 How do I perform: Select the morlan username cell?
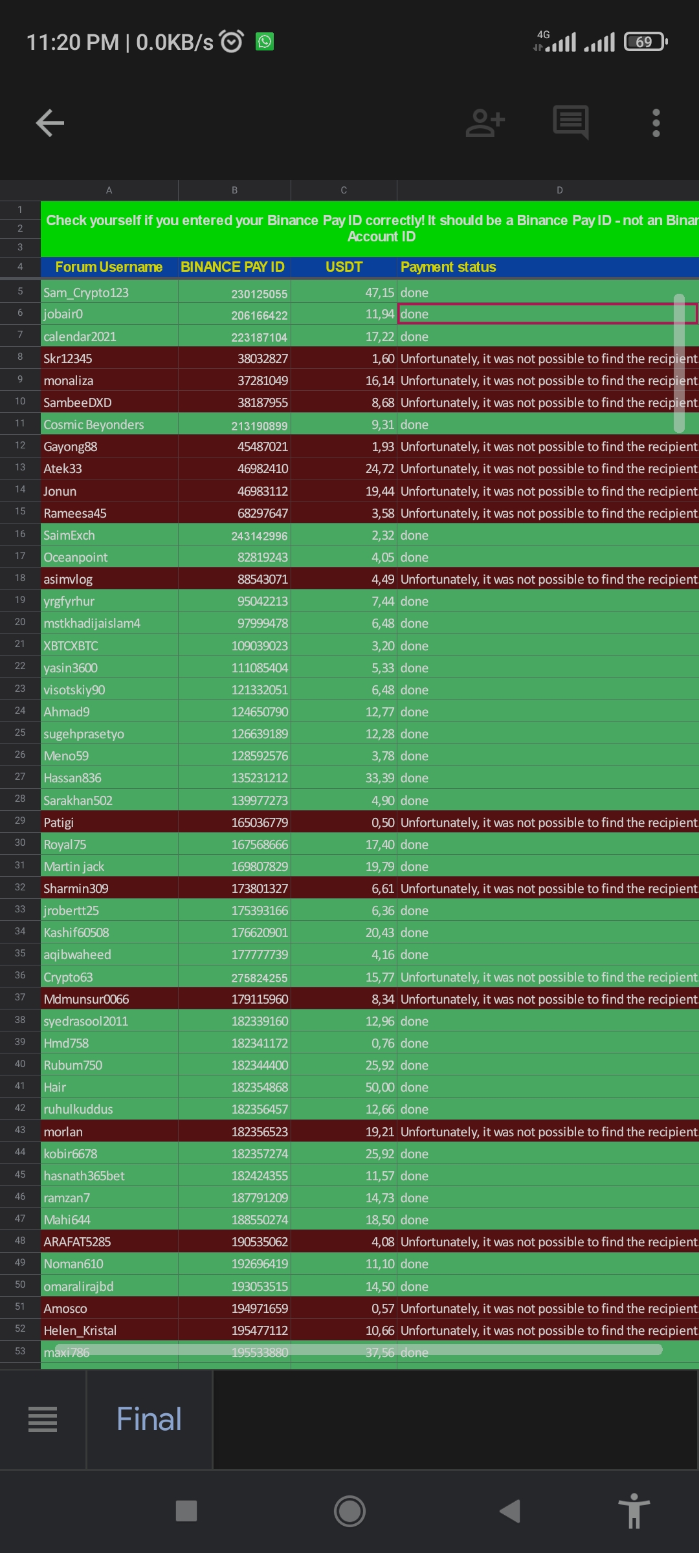109,1132
